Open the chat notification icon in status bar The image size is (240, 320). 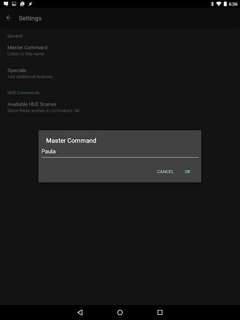[6, 4]
